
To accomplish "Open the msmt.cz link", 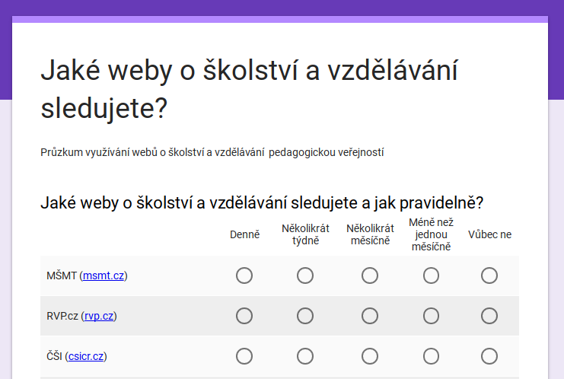I will pyautogui.click(x=104, y=276).
